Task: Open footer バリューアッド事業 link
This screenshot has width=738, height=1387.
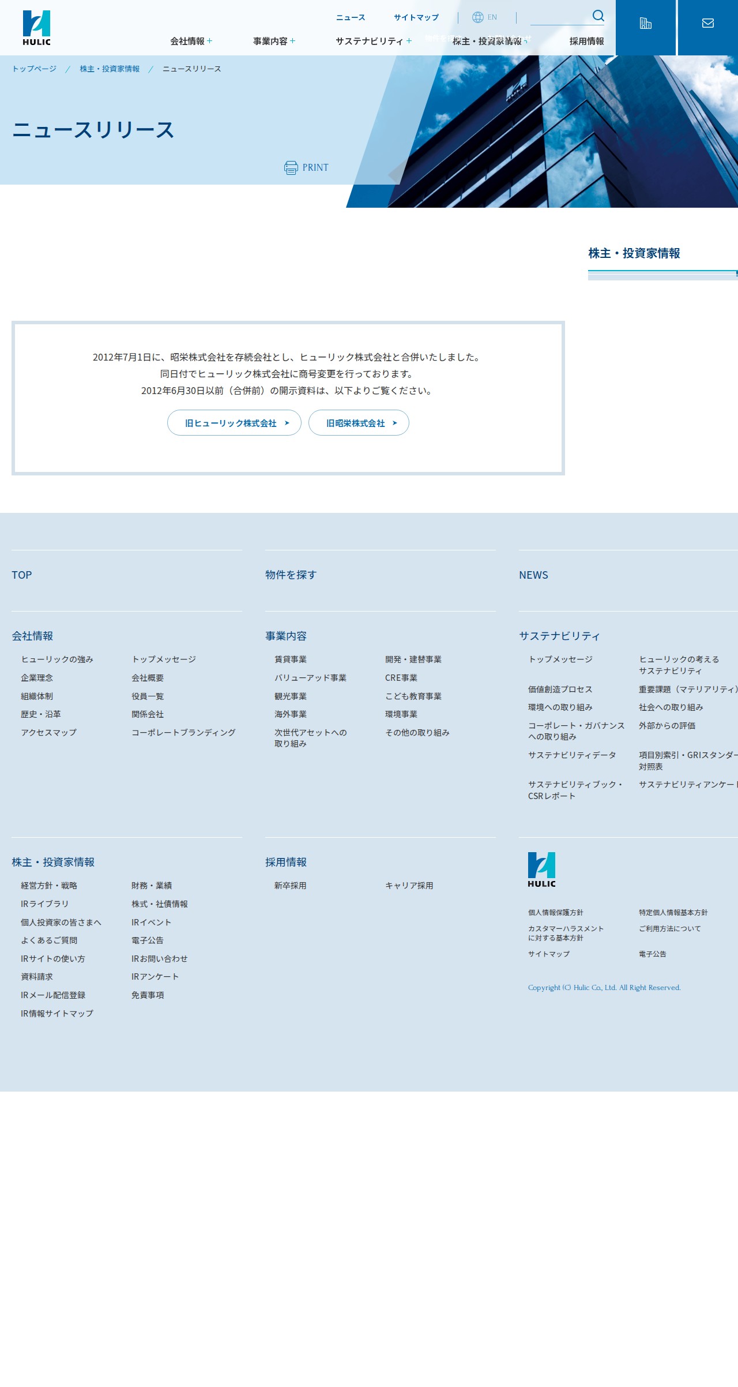Action: pos(311,678)
